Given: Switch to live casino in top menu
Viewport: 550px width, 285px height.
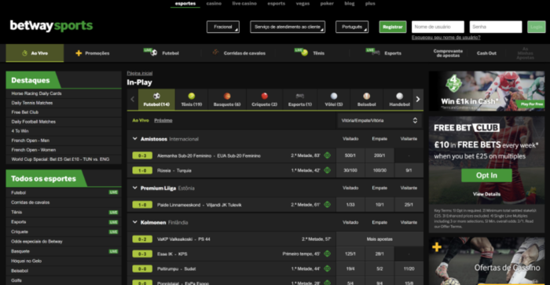Looking at the screenshot, I should [244, 3].
